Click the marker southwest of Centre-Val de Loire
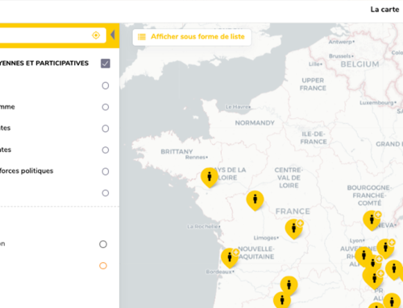 click(255, 200)
